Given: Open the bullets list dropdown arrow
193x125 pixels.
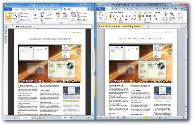Looking at the screenshot, I should [142, 13].
